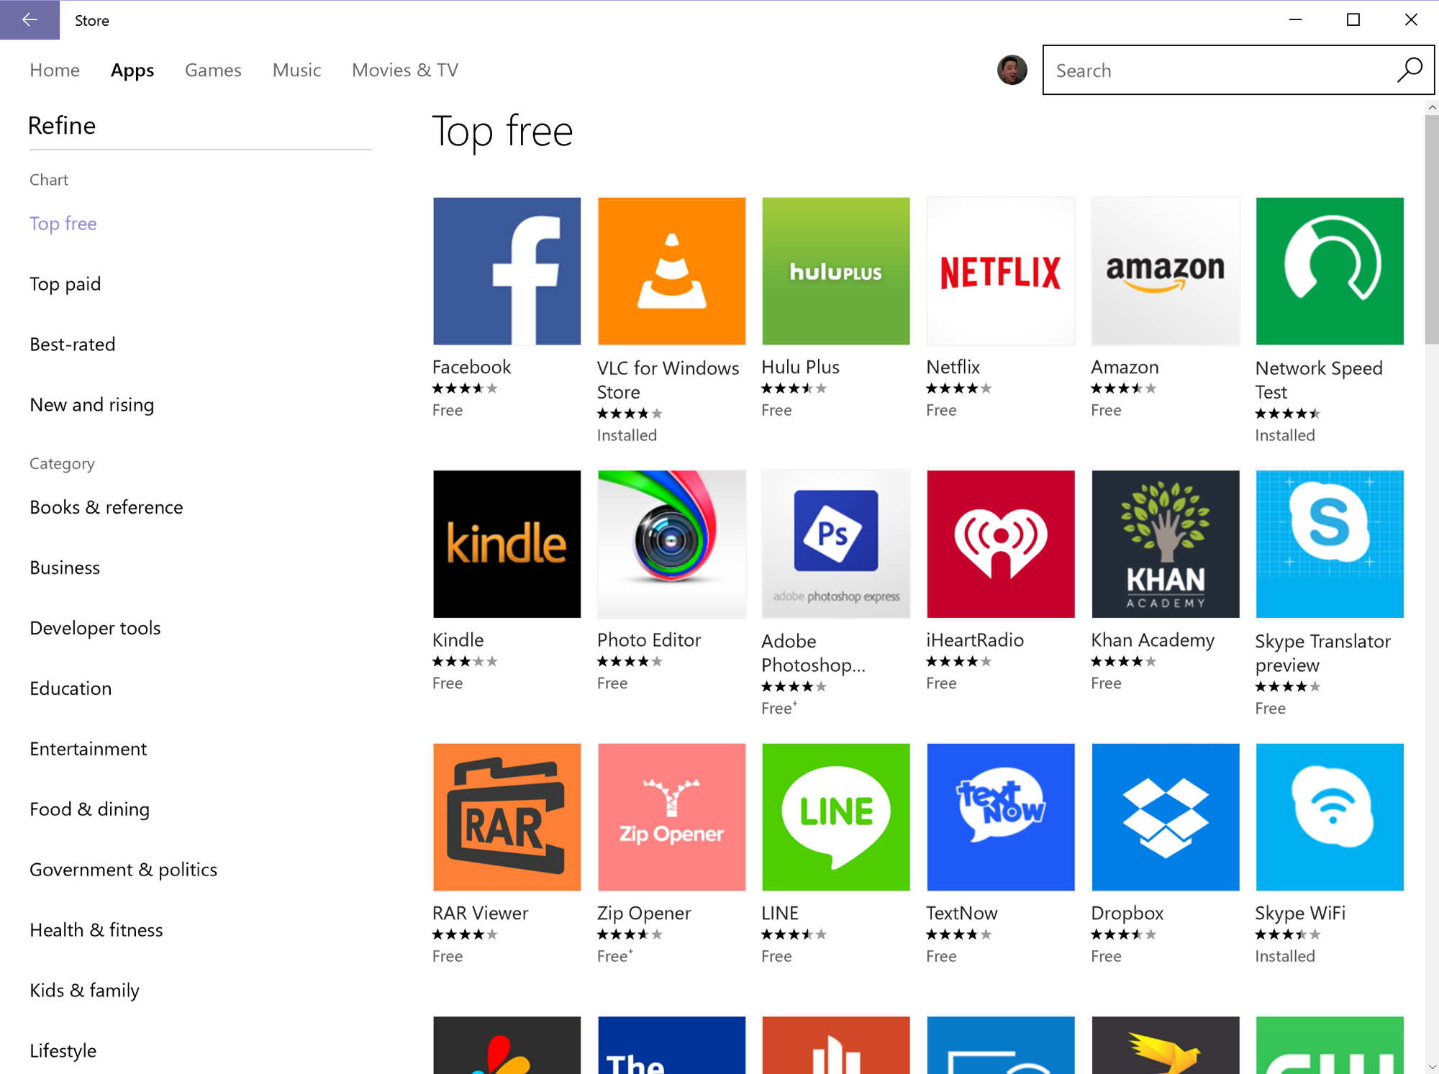This screenshot has width=1439, height=1074.
Task: Show the Top paid chart
Action: [x=65, y=284]
